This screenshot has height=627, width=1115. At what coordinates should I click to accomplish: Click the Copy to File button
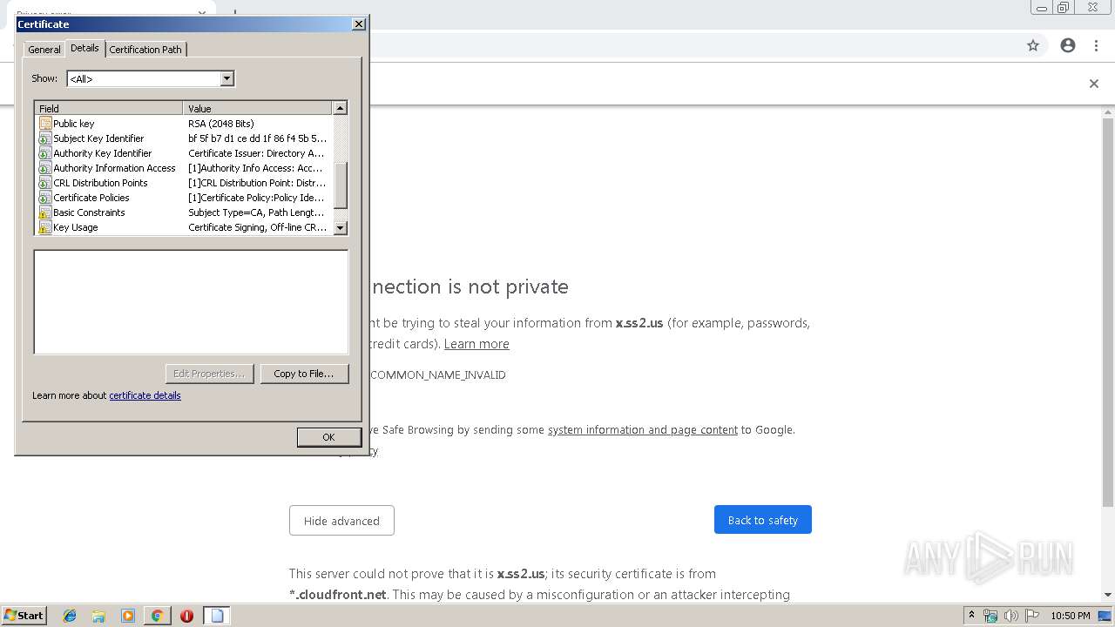pyautogui.click(x=304, y=374)
